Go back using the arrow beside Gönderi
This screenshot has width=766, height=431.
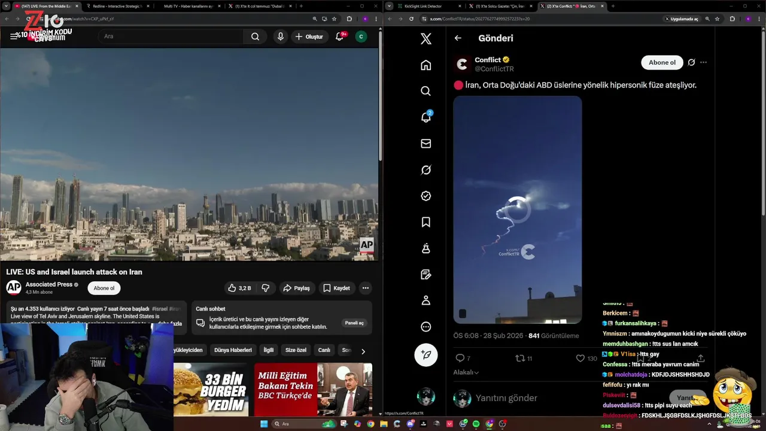[458, 38]
